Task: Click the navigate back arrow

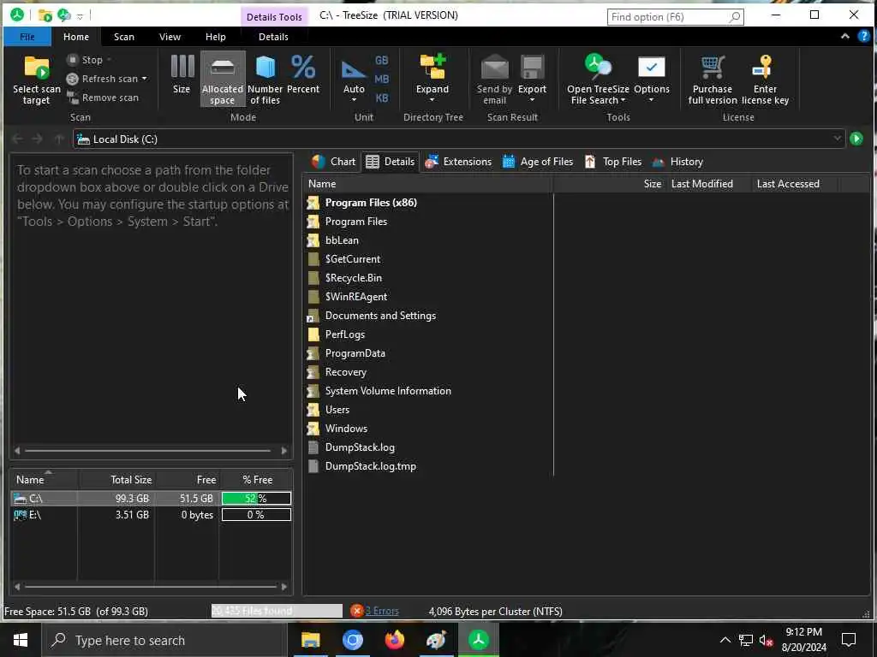Action: (17, 139)
